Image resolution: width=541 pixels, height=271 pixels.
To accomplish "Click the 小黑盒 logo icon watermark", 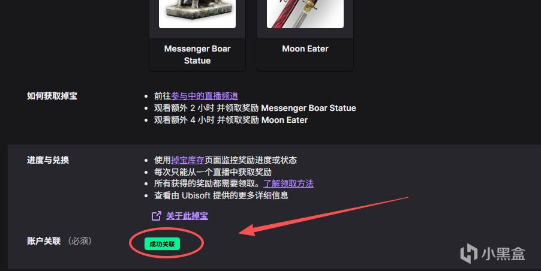I will [469, 254].
